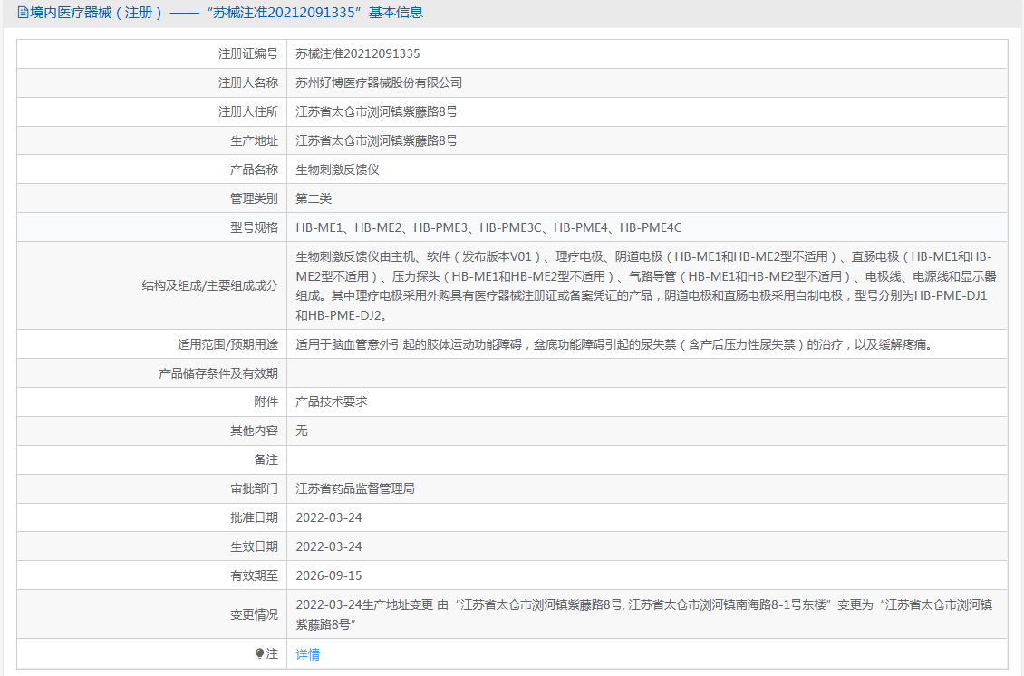Open the 详情 details link
This screenshot has width=1024, height=676.
307,653
